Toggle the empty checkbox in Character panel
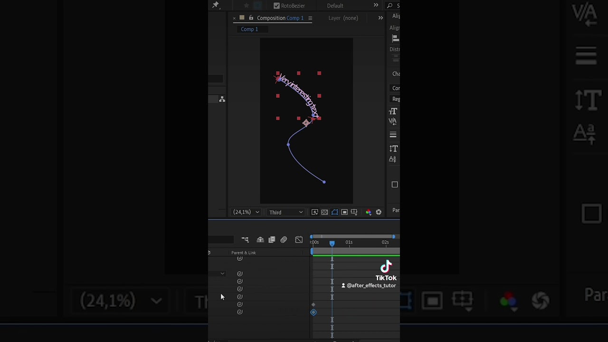The height and width of the screenshot is (342, 608). click(395, 185)
